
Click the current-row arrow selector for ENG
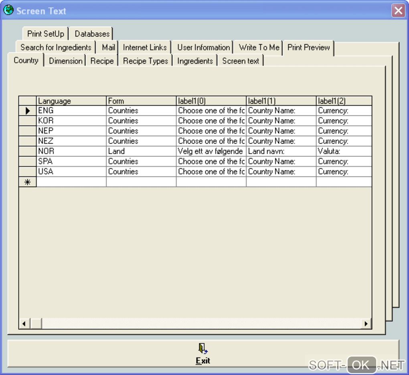point(27,111)
